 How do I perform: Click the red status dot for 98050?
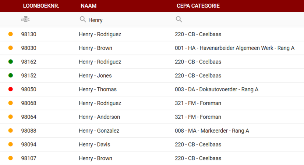coord(11,89)
